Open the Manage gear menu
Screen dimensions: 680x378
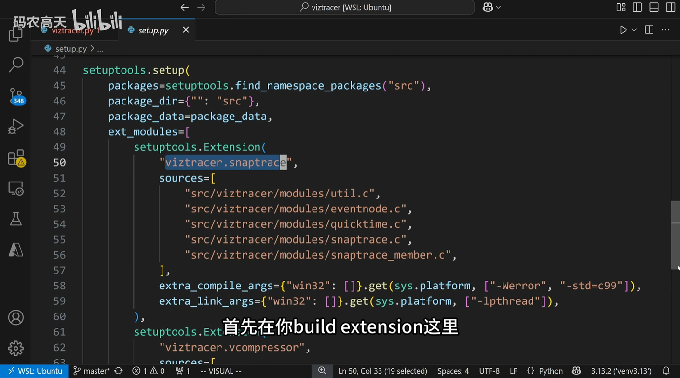[x=16, y=348]
